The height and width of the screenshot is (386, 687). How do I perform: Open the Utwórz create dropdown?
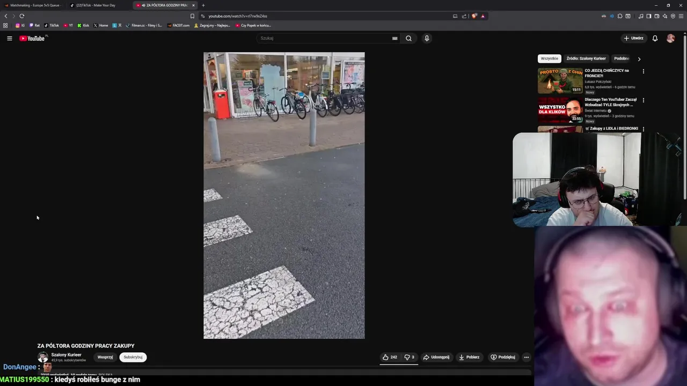pos(633,38)
